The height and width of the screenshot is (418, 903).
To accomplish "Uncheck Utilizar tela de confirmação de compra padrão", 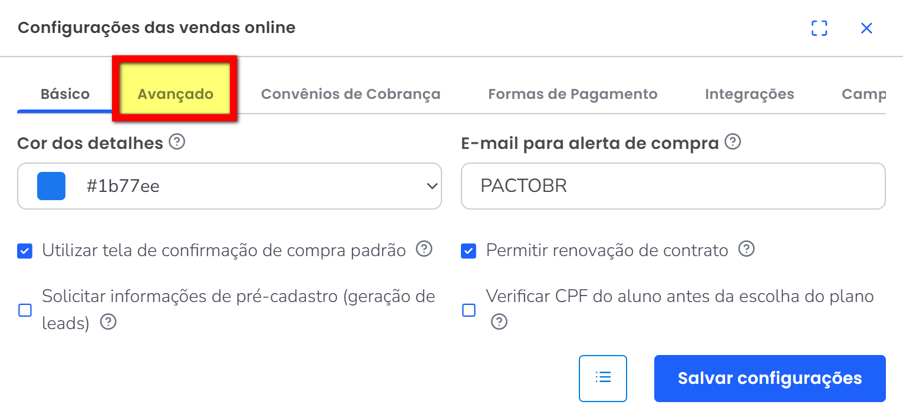I will [25, 251].
